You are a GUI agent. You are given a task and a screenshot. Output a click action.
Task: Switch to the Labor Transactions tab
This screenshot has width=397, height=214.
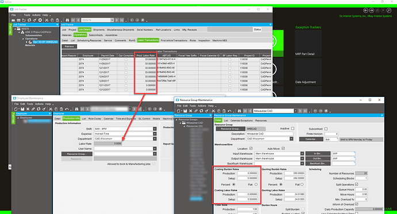148,40
